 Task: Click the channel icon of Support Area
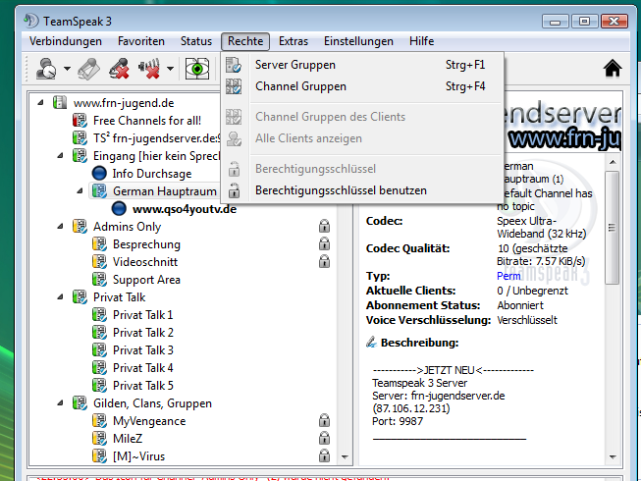(99, 280)
